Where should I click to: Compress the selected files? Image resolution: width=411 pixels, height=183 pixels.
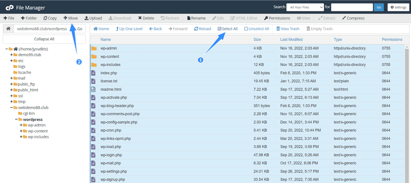pyautogui.click(x=353, y=18)
